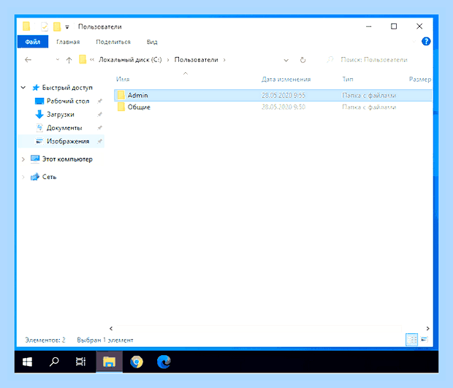Viewport: 453px width, 388px height.
Task: Sort by the Тип column header
Action: [348, 79]
